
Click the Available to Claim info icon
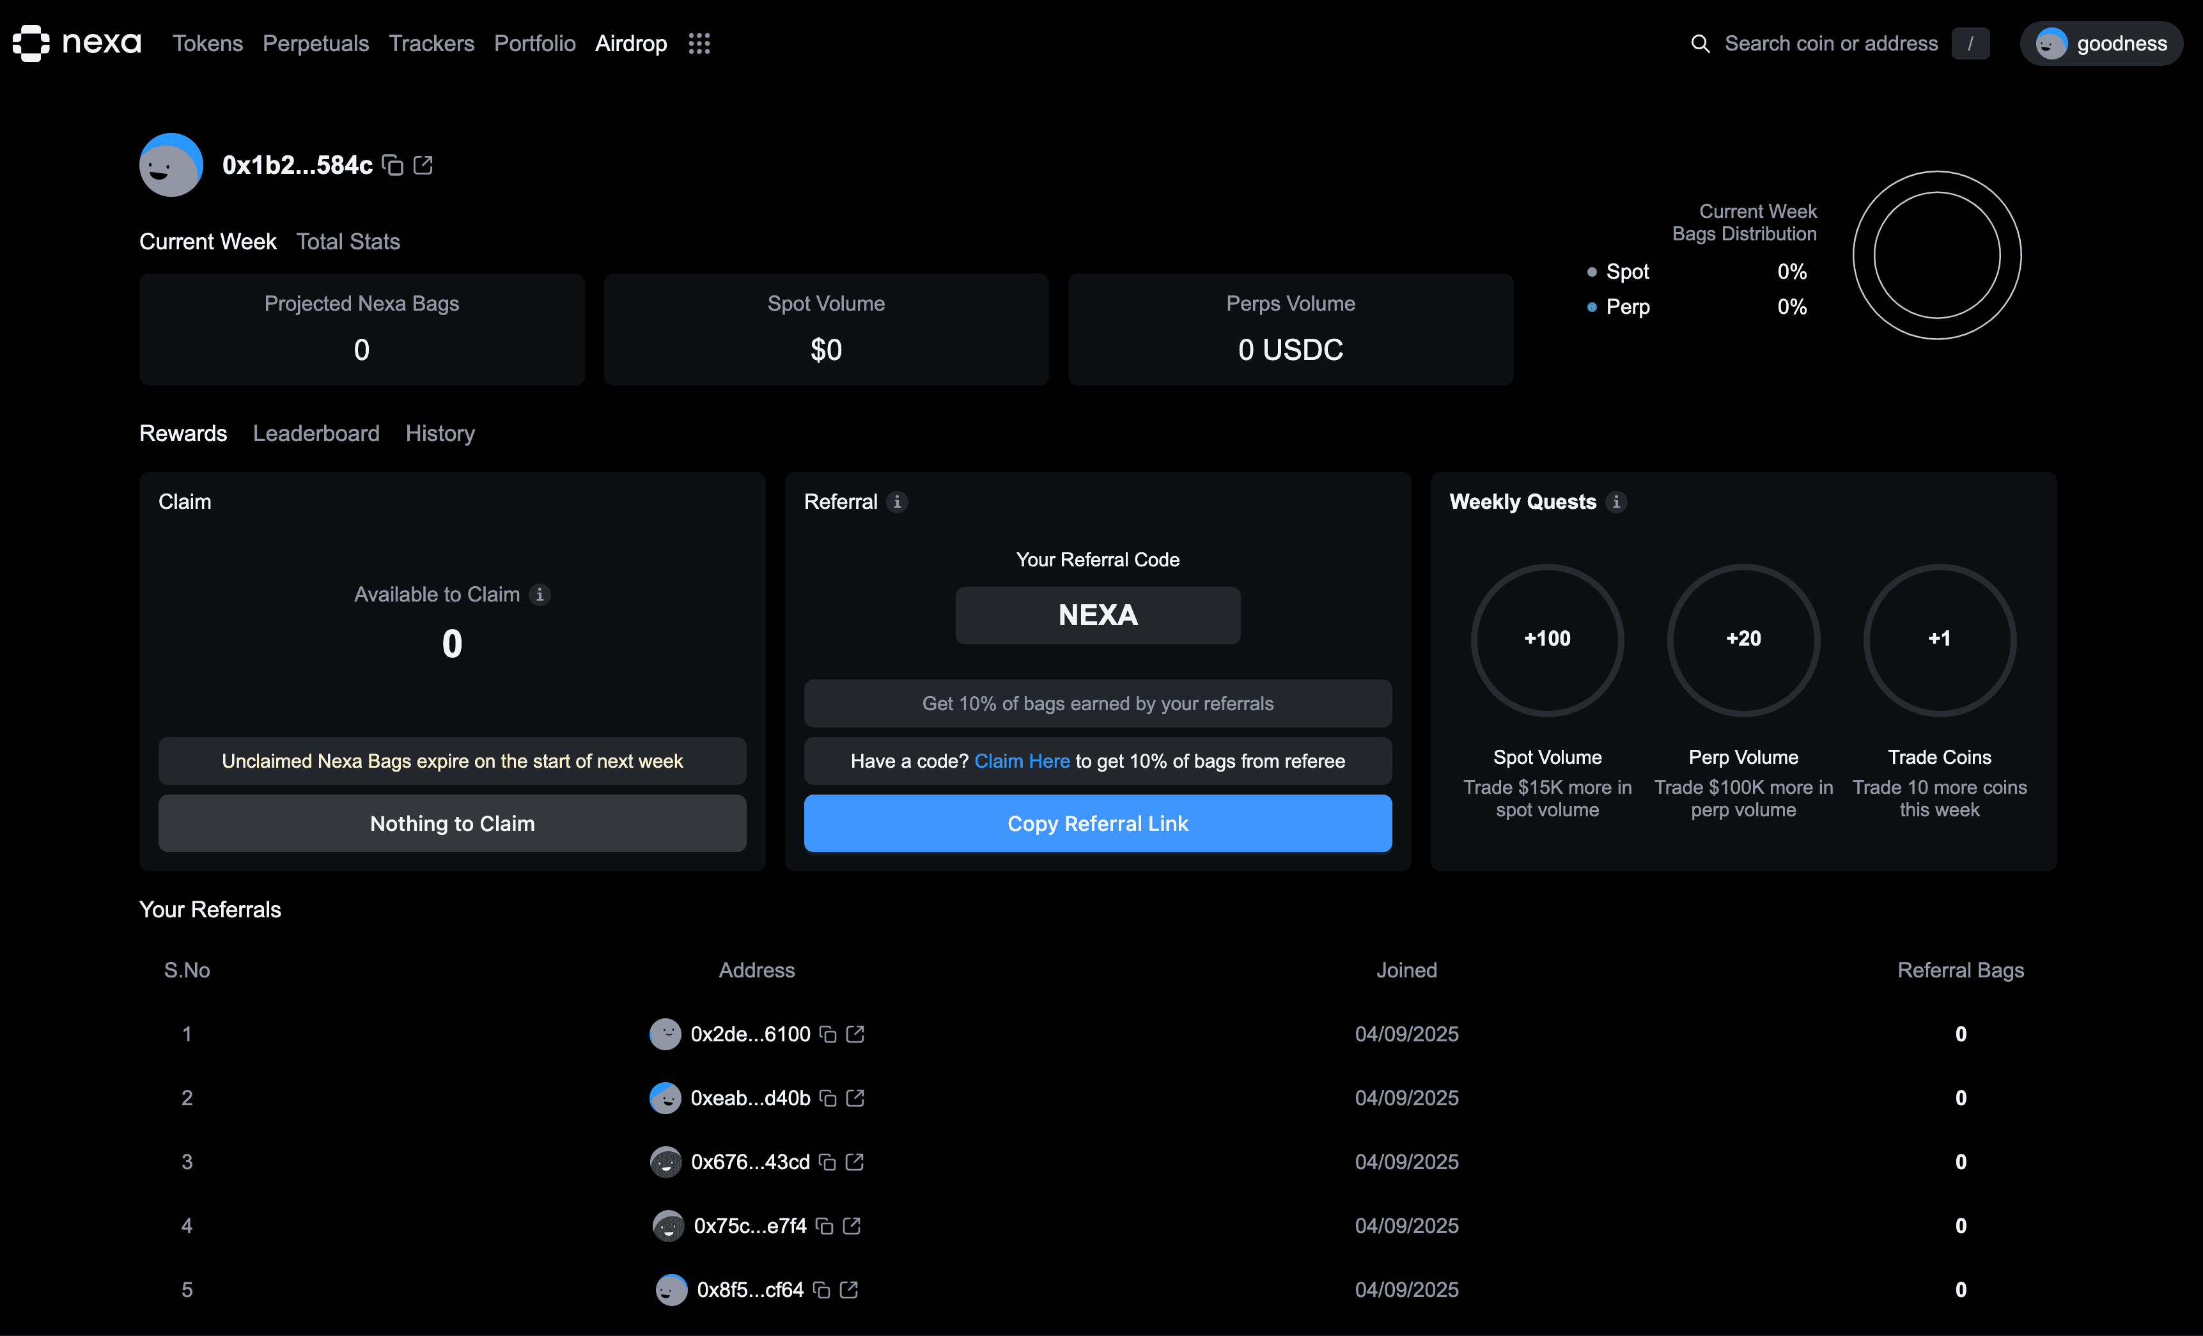click(539, 594)
